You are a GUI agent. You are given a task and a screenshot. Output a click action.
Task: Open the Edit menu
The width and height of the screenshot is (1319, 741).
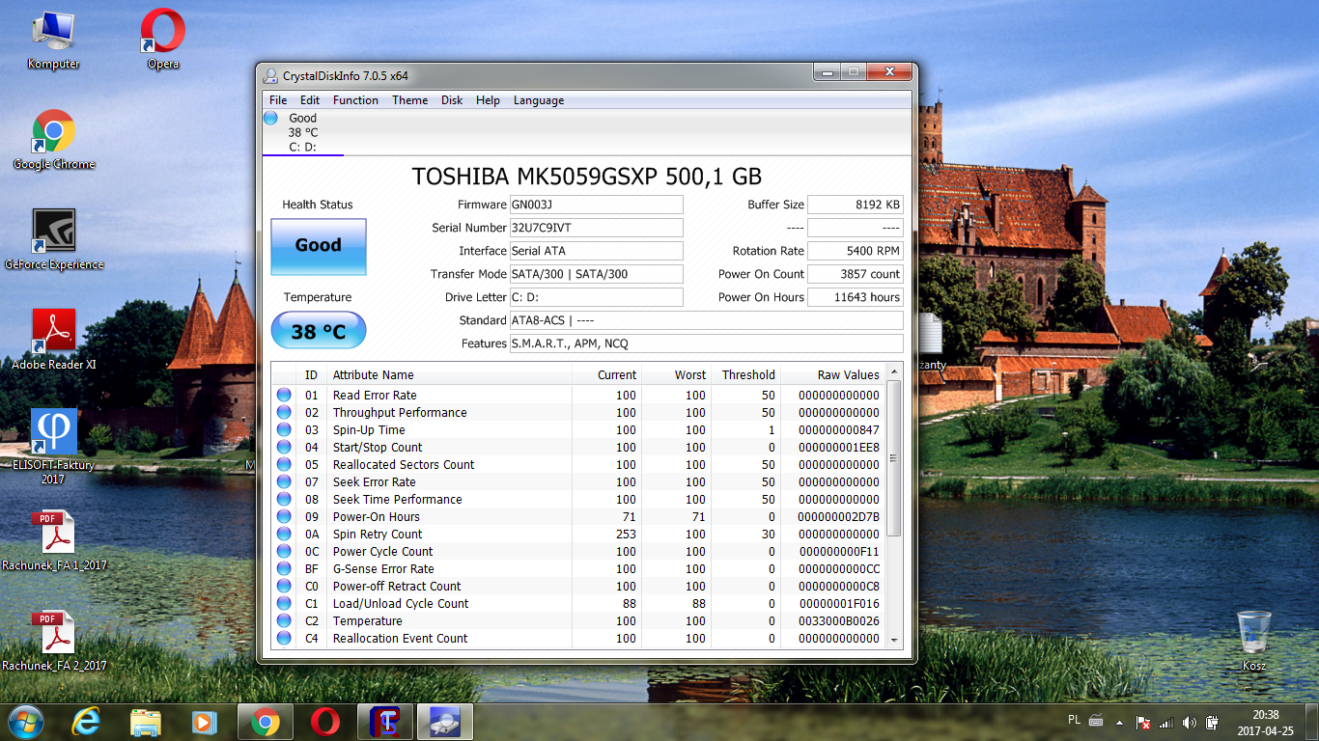pyautogui.click(x=310, y=100)
